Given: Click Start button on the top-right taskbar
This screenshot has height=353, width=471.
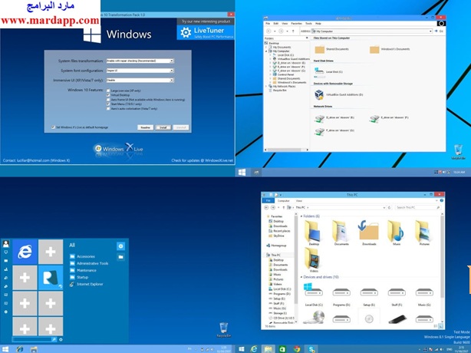Looking at the screenshot, I should (242, 172).
